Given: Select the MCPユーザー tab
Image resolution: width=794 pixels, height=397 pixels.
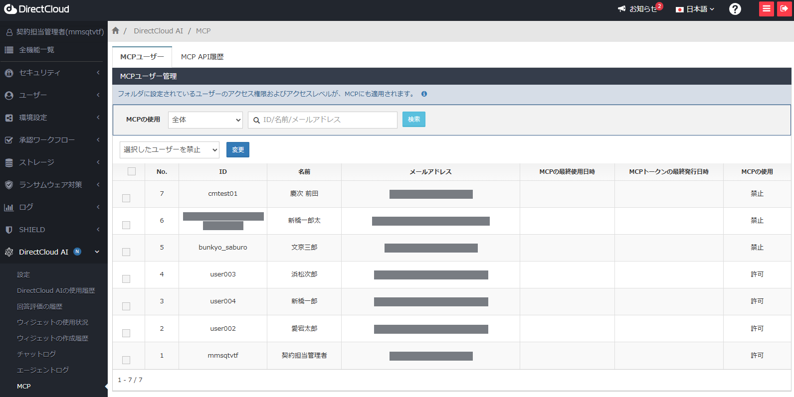Looking at the screenshot, I should tap(142, 57).
